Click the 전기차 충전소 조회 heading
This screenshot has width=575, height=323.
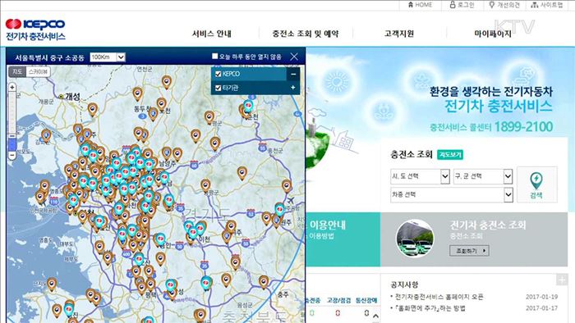pyautogui.click(x=488, y=225)
